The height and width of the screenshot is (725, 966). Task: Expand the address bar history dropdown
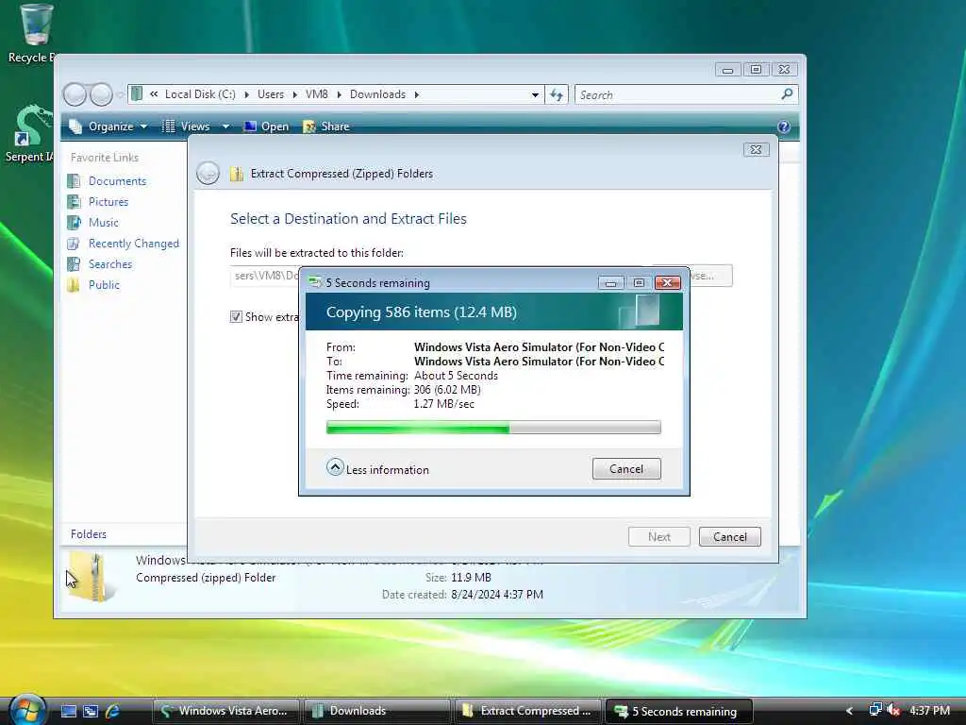point(535,95)
